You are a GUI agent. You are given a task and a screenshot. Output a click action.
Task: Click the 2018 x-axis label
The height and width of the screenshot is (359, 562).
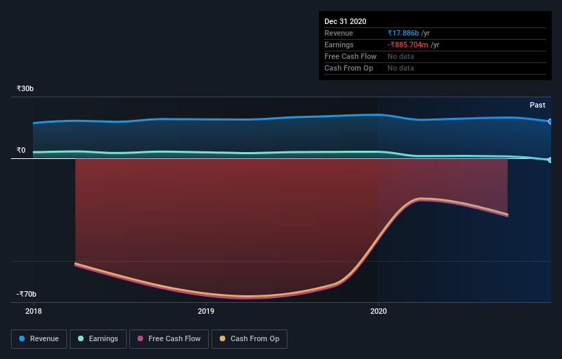coord(34,311)
